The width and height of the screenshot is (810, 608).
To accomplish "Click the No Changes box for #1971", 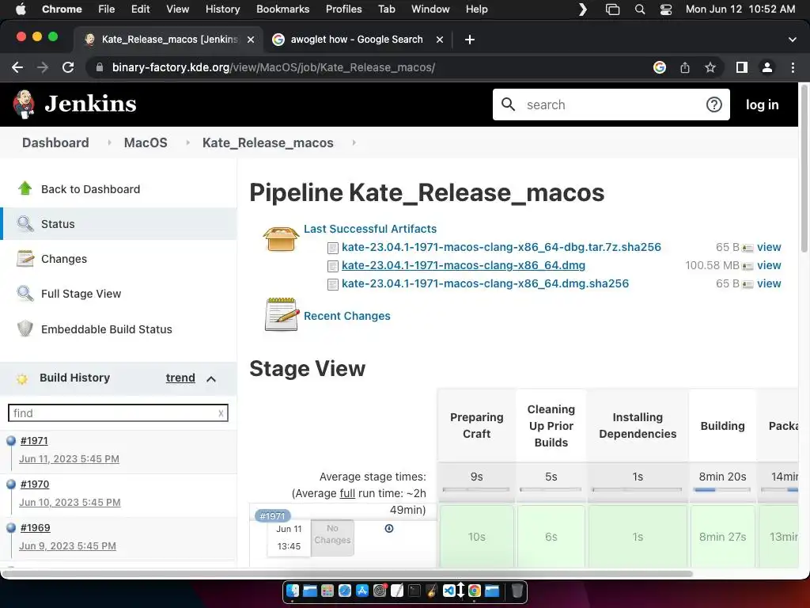I will [x=332, y=537].
